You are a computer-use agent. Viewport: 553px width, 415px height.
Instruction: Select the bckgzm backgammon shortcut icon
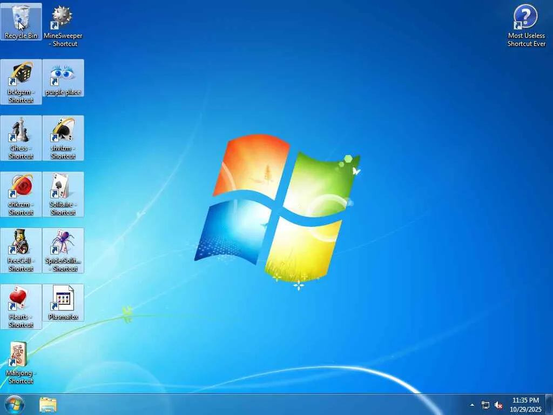point(21,82)
